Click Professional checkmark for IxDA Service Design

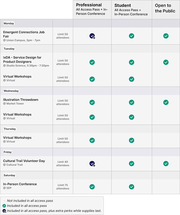pyautogui.click(x=92, y=62)
